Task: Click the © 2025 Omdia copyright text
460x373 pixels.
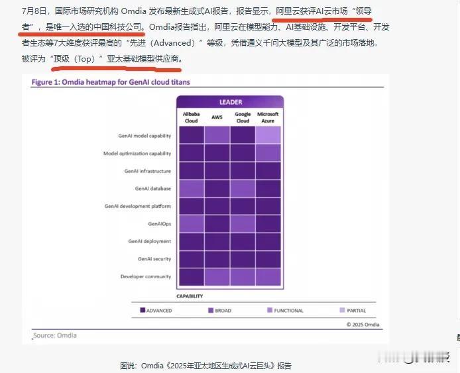Action: click(x=363, y=325)
